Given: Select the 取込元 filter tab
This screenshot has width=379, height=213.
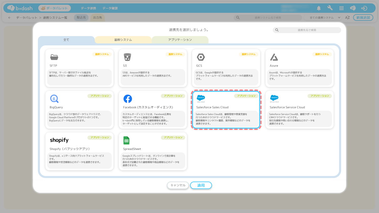Looking at the screenshot, I should (81, 18).
